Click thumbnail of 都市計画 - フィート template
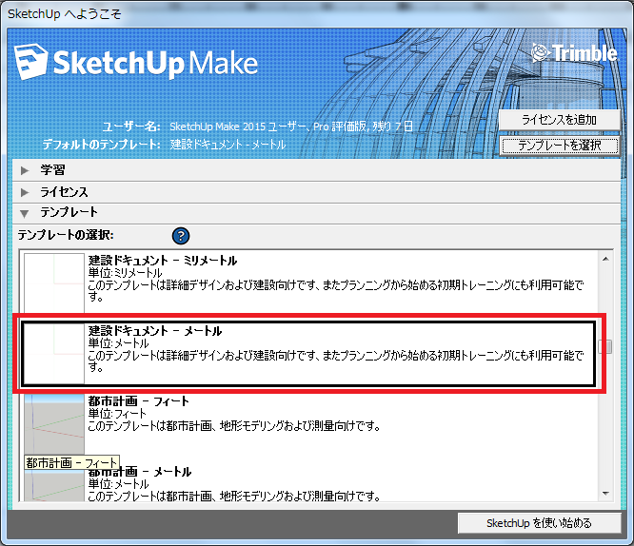The image size is (634, 546). click(54, 423)
